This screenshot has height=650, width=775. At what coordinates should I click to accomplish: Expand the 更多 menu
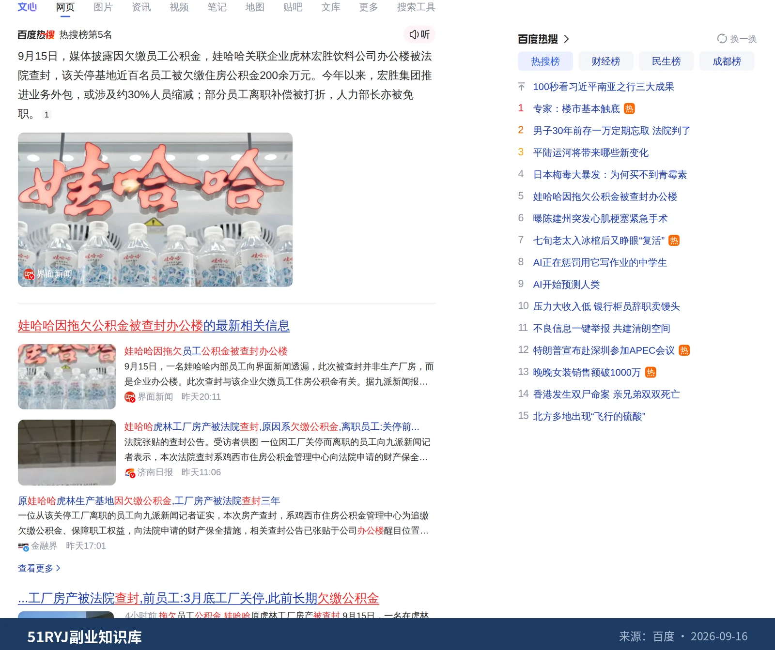368,7
